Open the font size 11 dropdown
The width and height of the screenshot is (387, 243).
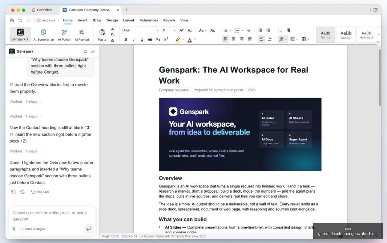coord(169,30)
